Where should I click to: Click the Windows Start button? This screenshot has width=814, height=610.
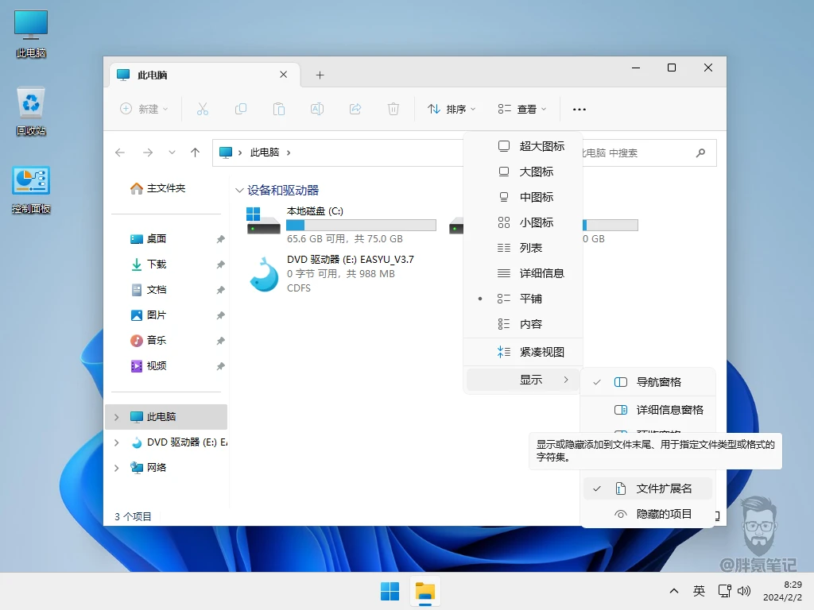tap(390, 591)
